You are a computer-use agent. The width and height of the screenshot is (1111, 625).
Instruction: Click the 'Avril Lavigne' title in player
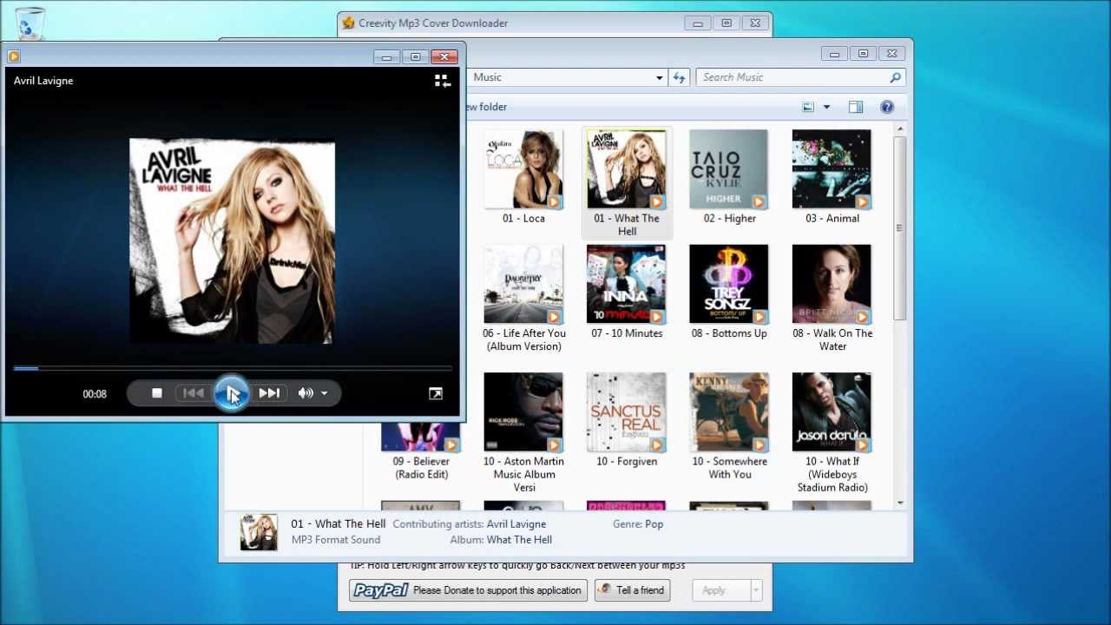43,81
